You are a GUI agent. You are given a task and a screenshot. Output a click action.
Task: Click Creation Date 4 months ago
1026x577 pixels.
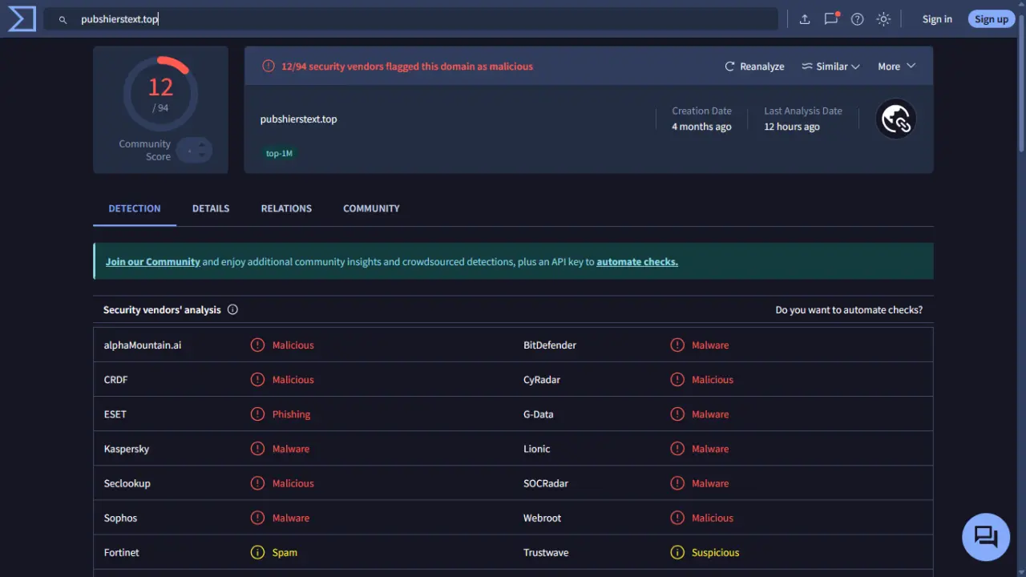click(701, 119)
